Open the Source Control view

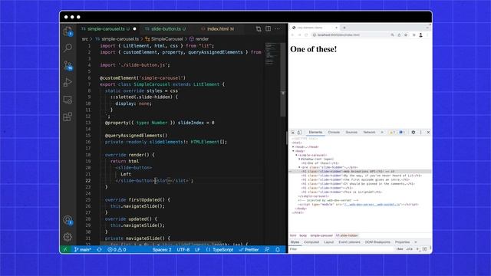point(68,65)
